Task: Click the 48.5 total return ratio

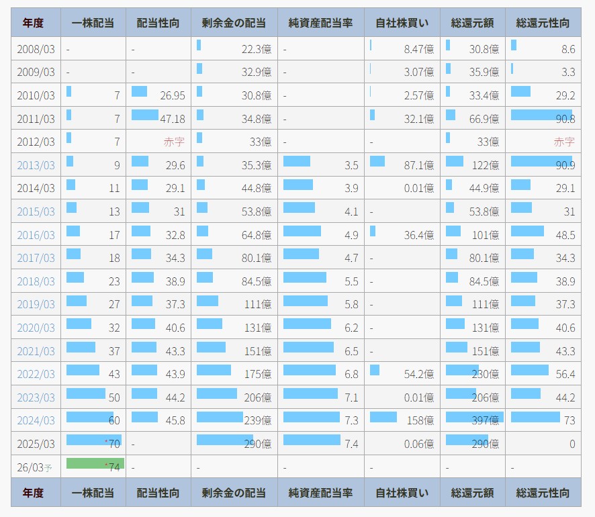Action: click(x=565, y=235)
